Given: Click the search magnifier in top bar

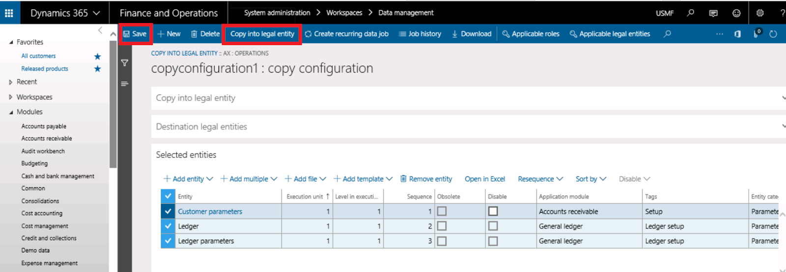Looking at the screenshot, I should [691, 13].
